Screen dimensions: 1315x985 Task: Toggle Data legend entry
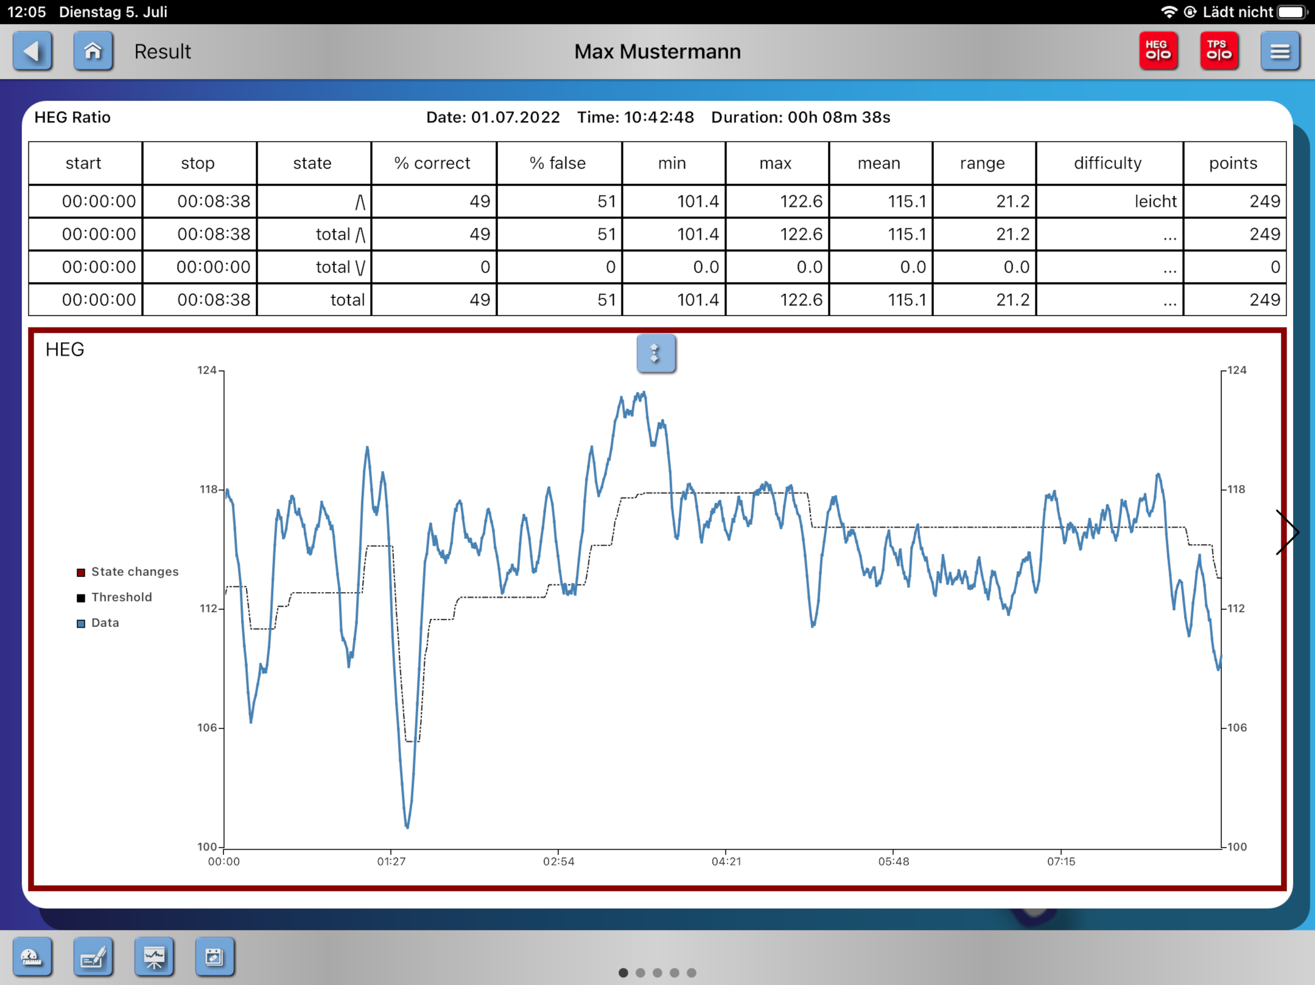(x=105, y=623)
